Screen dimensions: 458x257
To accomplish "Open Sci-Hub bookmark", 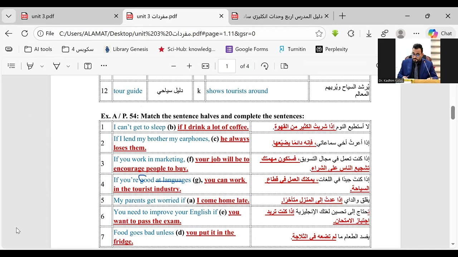I will [187, 49].
